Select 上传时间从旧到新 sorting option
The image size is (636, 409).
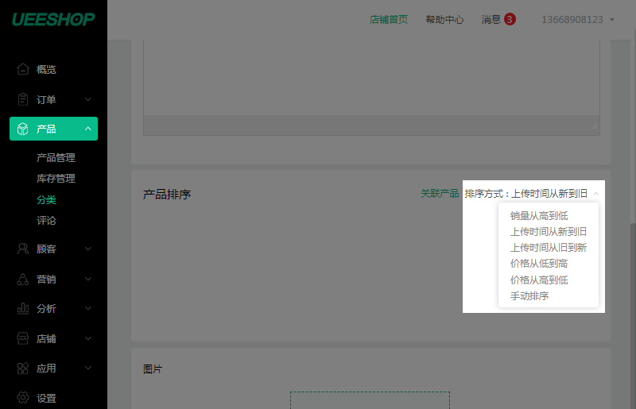549,247
